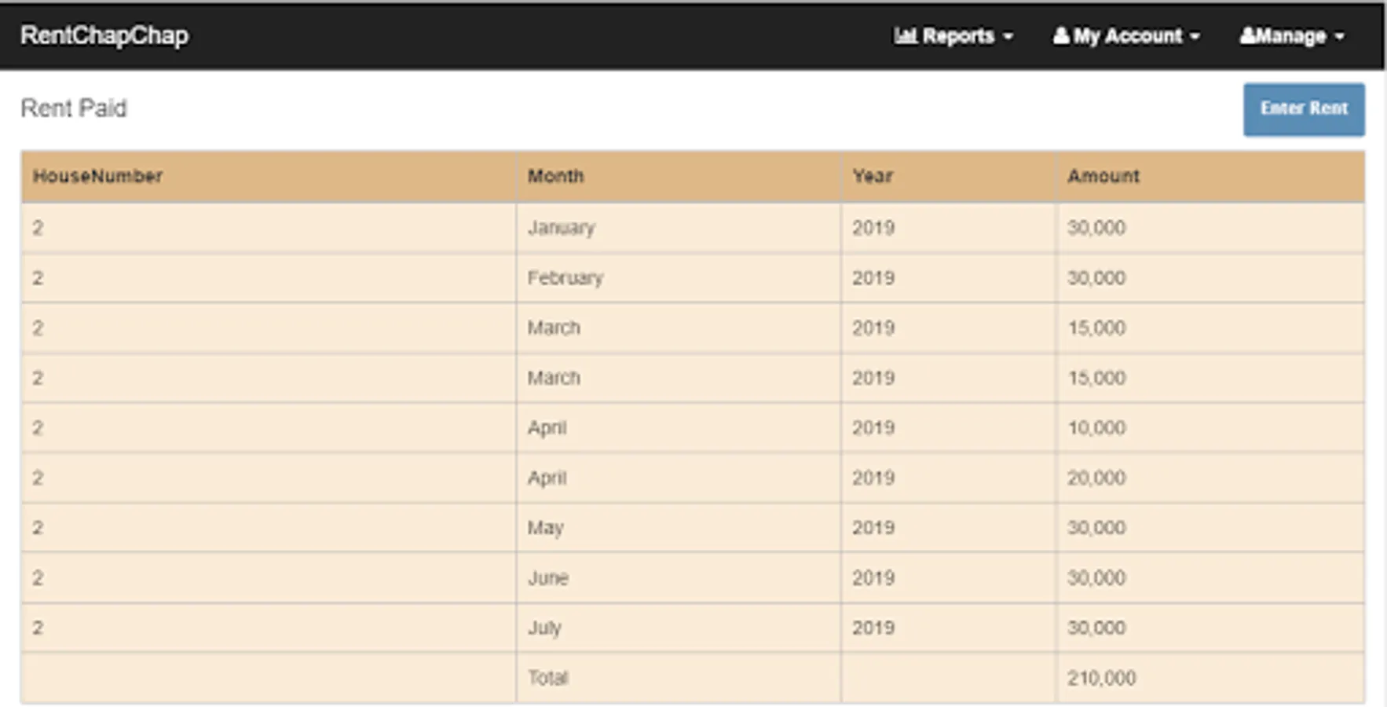Viewport: 1387px width, 707px height.
Task: Expand the Reports dropdown caret
Action: 1008,37
